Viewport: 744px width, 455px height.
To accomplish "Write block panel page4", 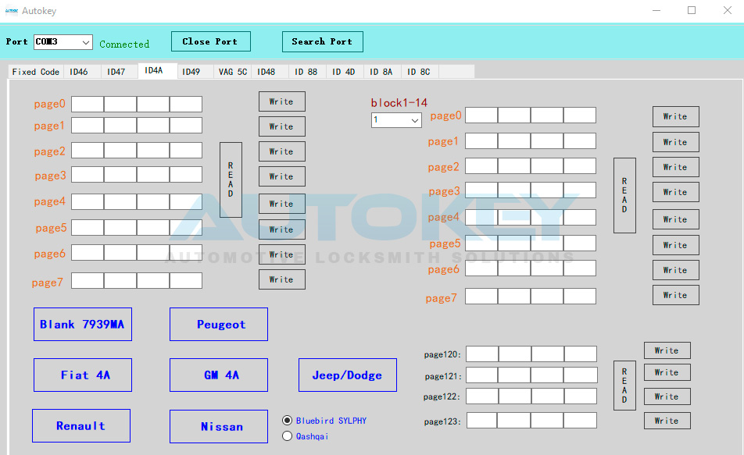I will pyautogui.click(x=676, y=219).
